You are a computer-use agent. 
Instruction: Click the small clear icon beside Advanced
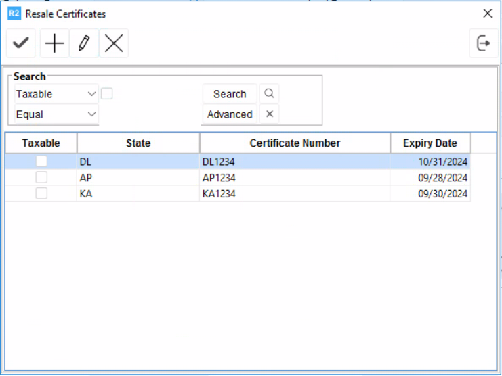(x=269, y=114)
